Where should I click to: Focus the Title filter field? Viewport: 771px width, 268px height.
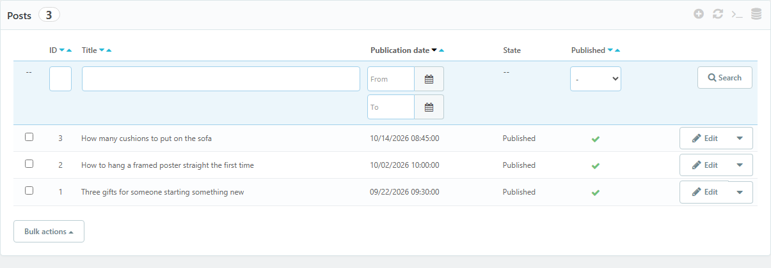[x=221, y=79]
